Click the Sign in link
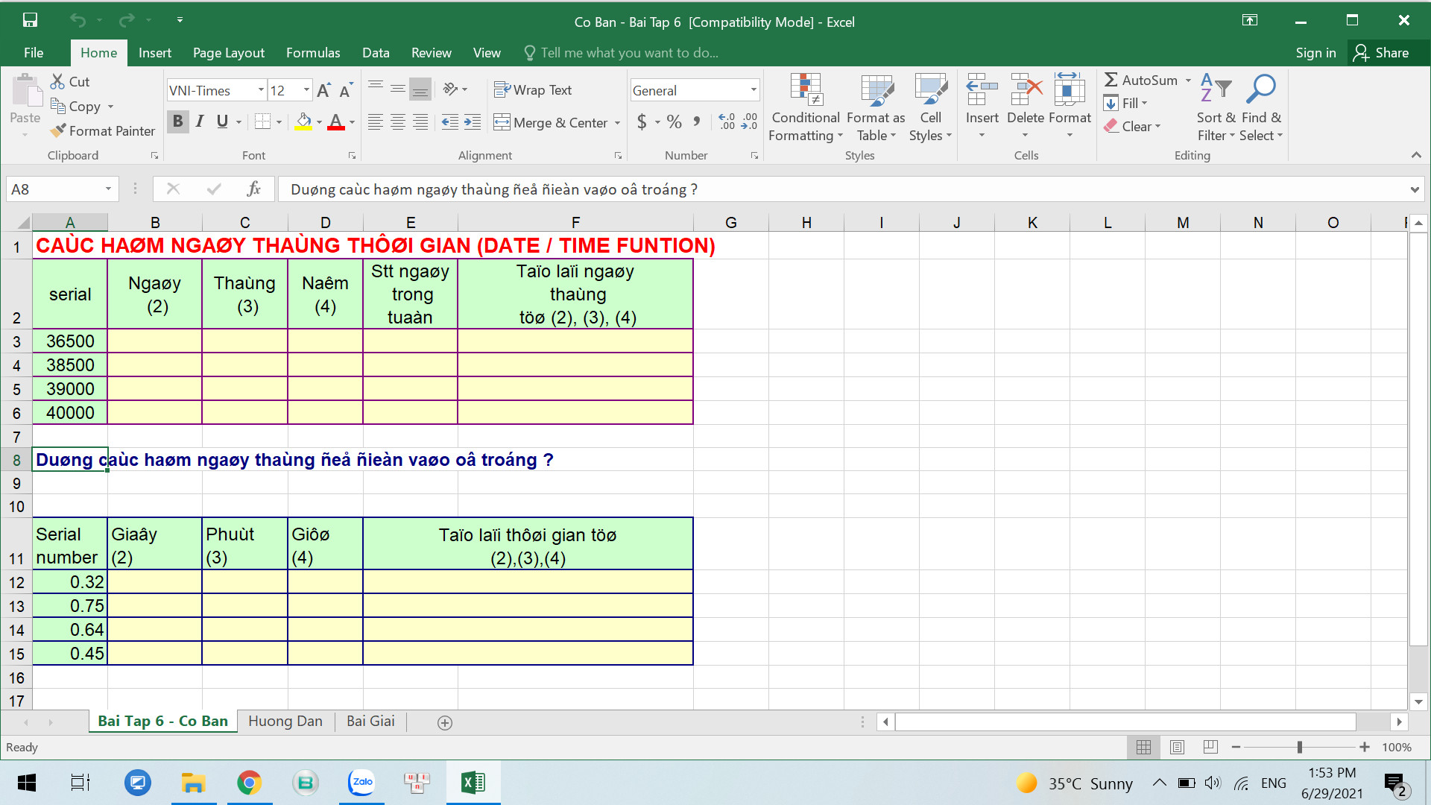The image size is (1431, 805). [x=1315, y=53]
